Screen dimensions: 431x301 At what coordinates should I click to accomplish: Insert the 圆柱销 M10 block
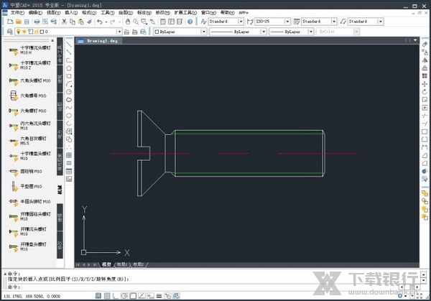click(x=25, y=171)
